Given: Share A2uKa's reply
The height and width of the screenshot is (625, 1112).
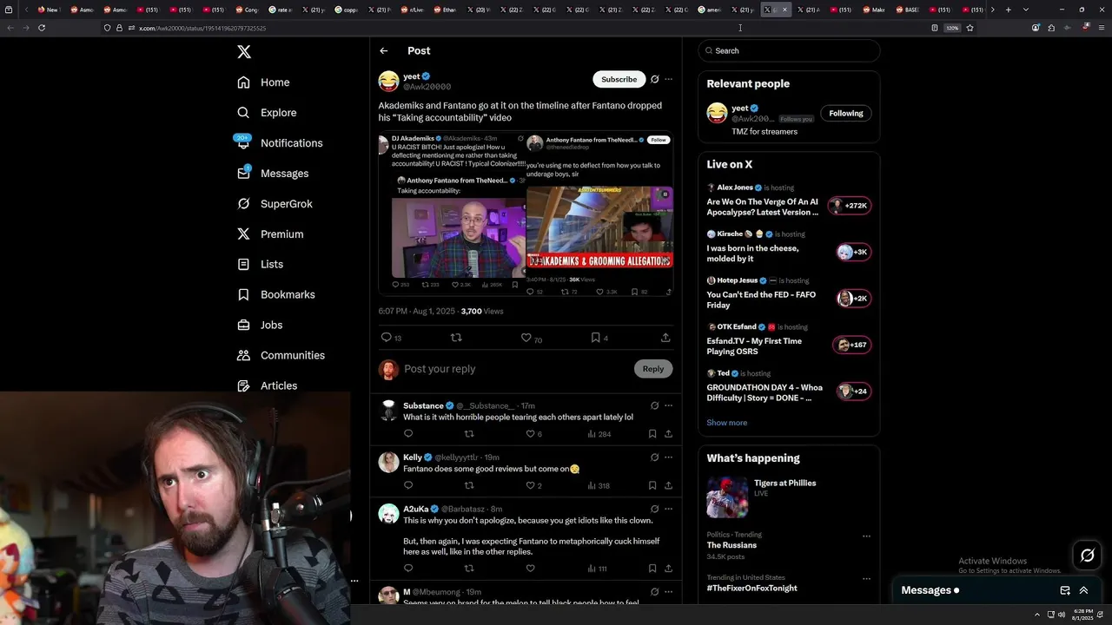Looking at the screenshot, I should pos(668,569).
